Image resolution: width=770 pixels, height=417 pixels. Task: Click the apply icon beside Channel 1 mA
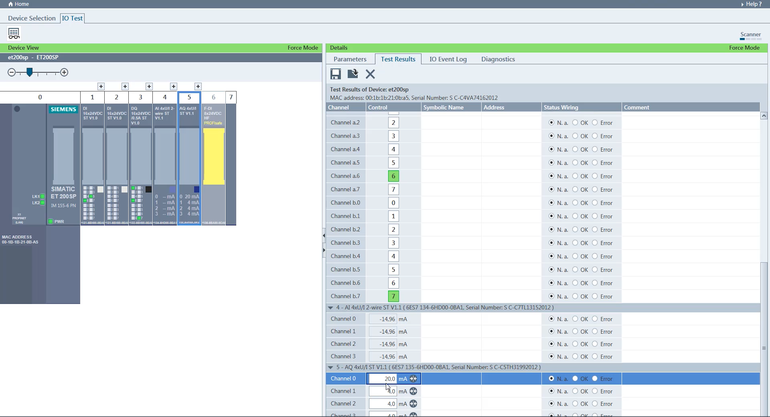point(413,391)
